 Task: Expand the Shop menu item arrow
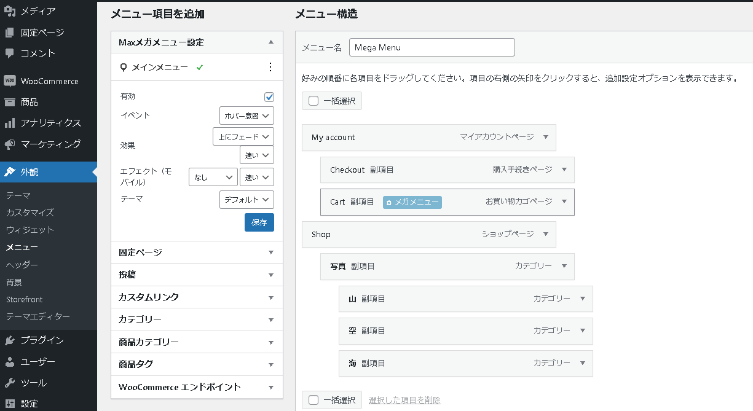pyautogui.click(x=546, y=234)
